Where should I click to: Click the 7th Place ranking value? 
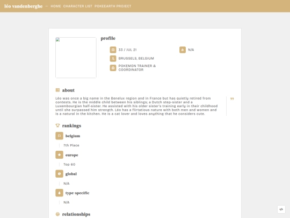click(71, 145)
